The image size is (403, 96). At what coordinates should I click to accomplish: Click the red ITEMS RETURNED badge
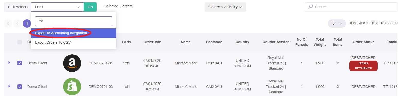pos(363,66)
